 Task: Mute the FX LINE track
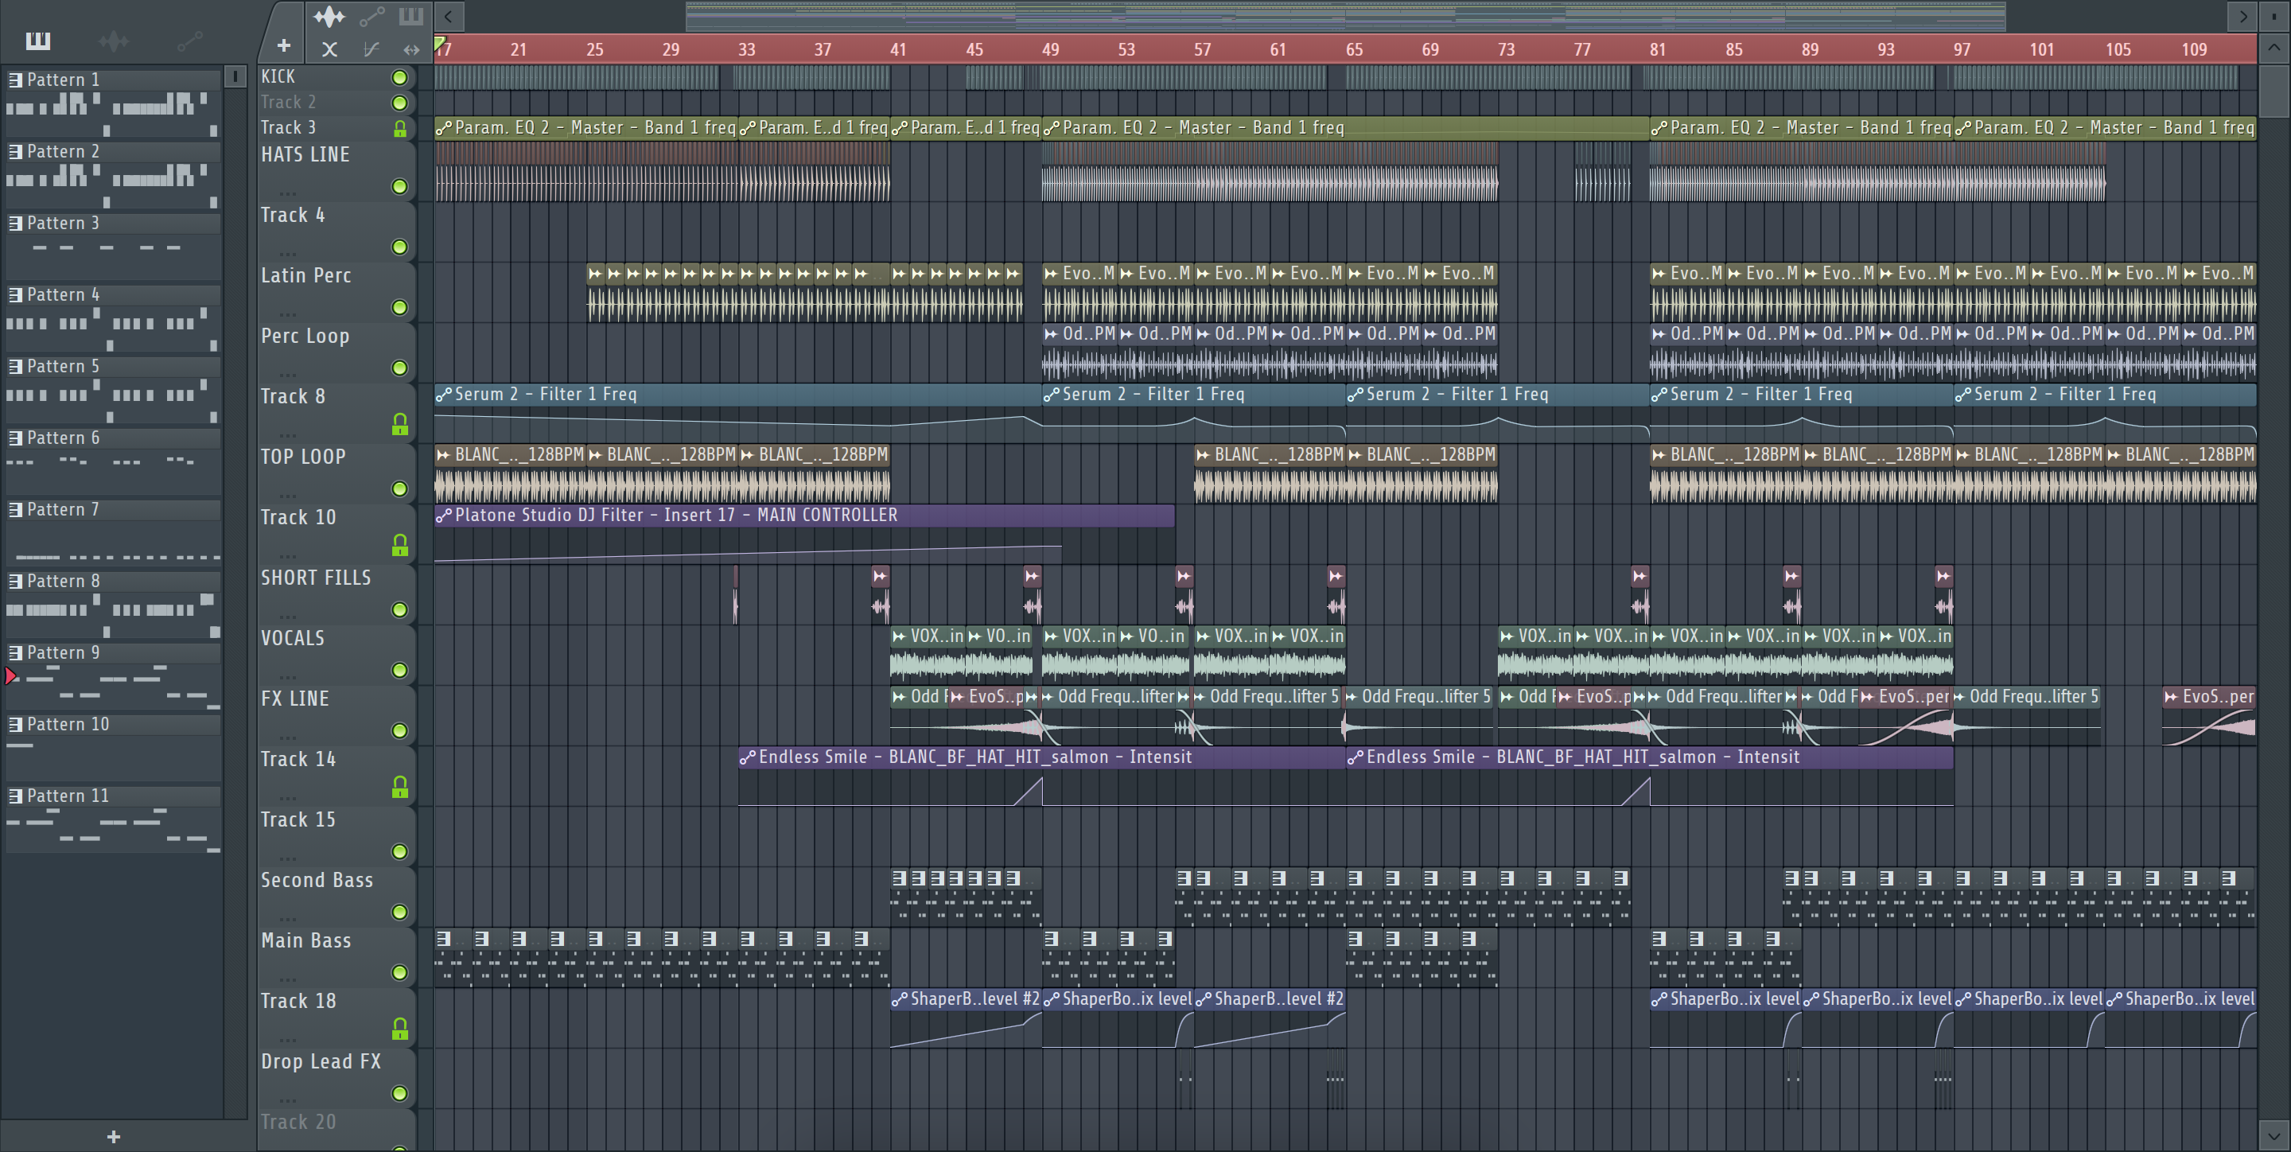pyautogui.click(x=400, y=731)
